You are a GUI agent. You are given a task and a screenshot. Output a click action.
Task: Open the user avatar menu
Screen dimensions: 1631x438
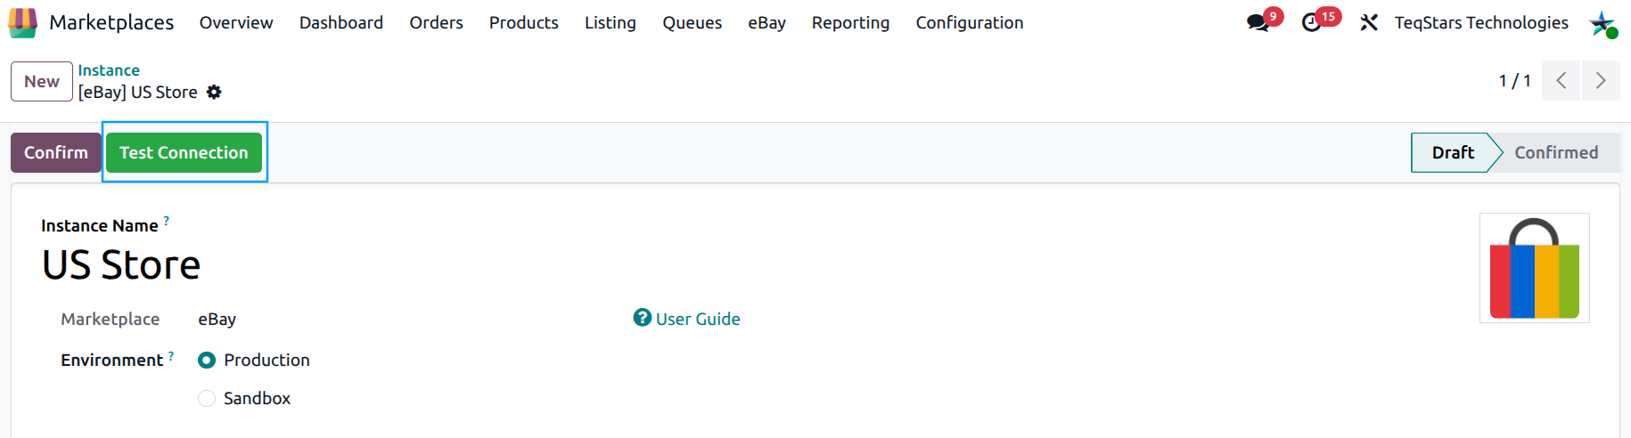(x=1602, y=24)
